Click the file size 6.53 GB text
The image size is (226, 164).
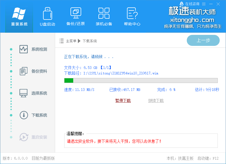click(90, 68)
